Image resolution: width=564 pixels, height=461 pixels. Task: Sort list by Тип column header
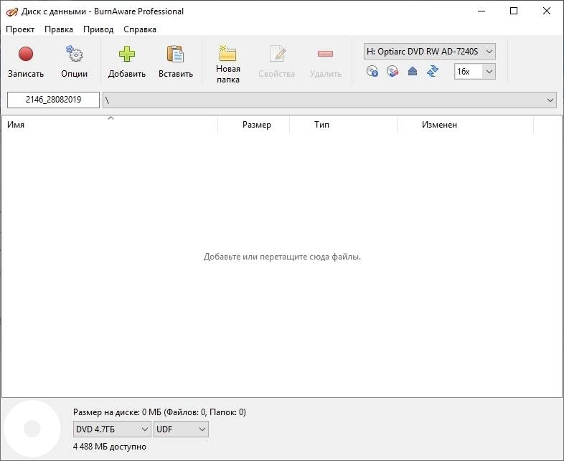point(343,125)
